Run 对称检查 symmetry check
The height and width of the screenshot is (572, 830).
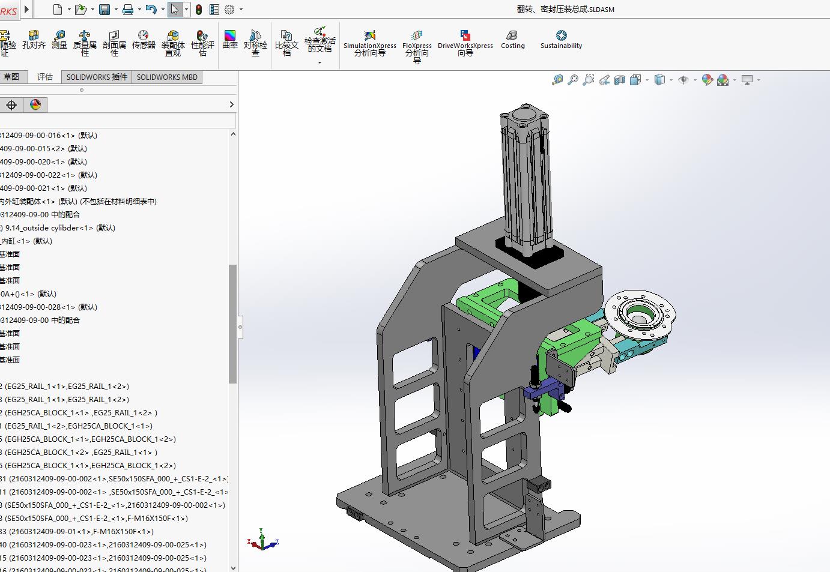coord(255,44)
